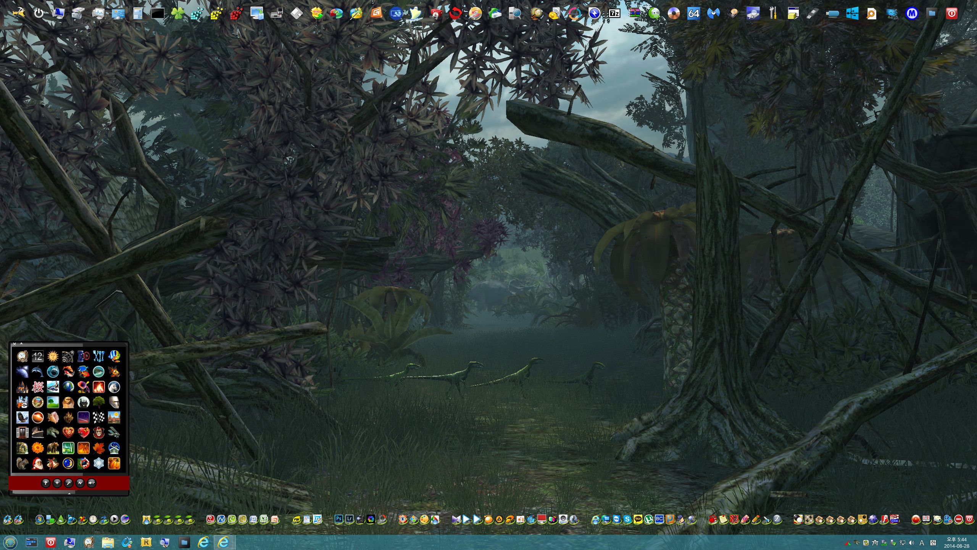Select the dolphin screensaver icon
Screen dimensions: 977x550
[x=37, y=372]
